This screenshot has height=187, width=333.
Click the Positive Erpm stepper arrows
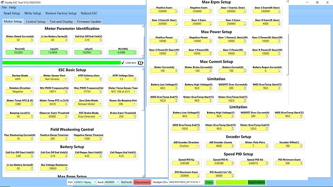(177, 11)
